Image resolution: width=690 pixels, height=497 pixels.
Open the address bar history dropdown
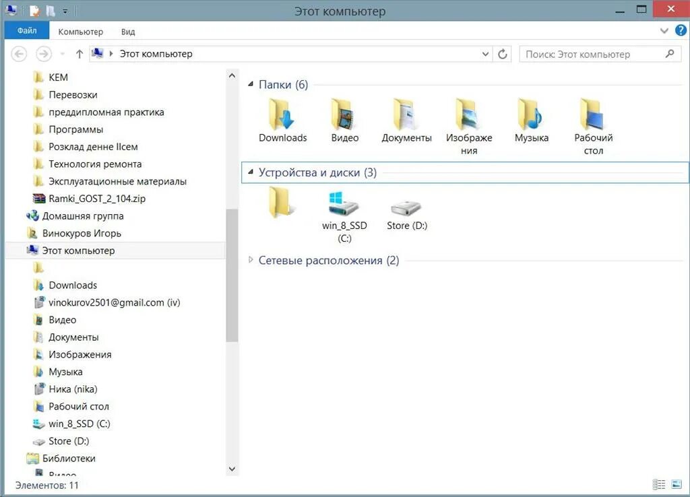[x=485, y=54]
